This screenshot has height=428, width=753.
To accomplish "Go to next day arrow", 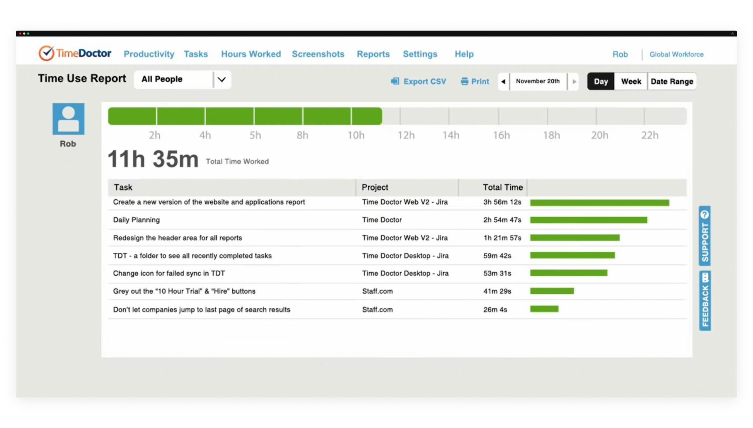I will tap(574, 82).
